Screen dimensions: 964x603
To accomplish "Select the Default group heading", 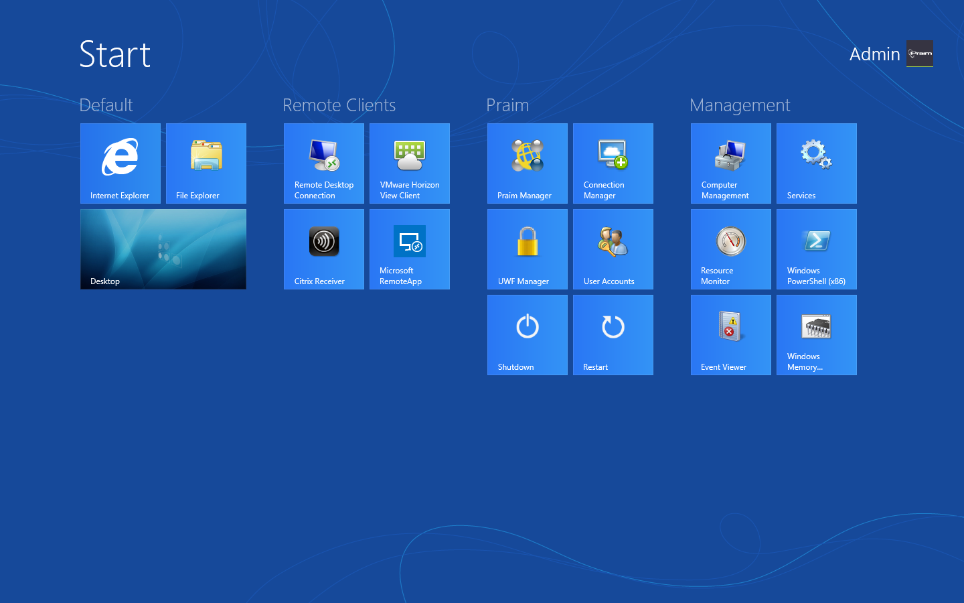I will pos(106,105).
